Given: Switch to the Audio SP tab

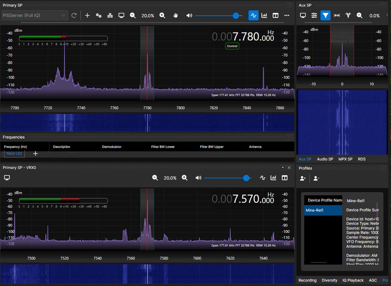Looking at the screenshot, I should click(x=325, y=159).
